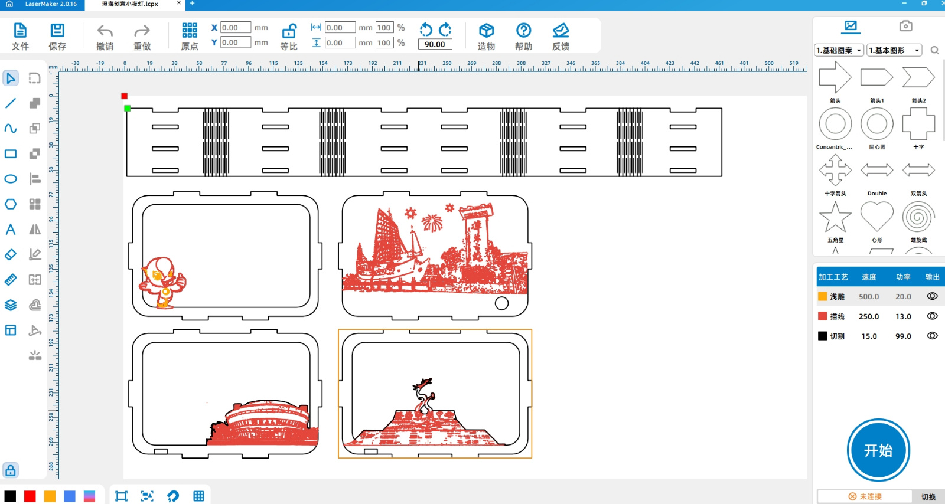The image size is (945, 504).
Task: Pick the orange color swatch
Action: (50, 496)
